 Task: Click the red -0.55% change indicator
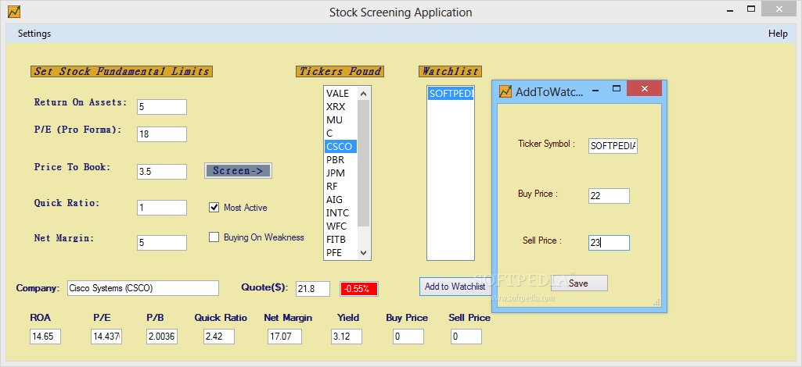[359, 289]
